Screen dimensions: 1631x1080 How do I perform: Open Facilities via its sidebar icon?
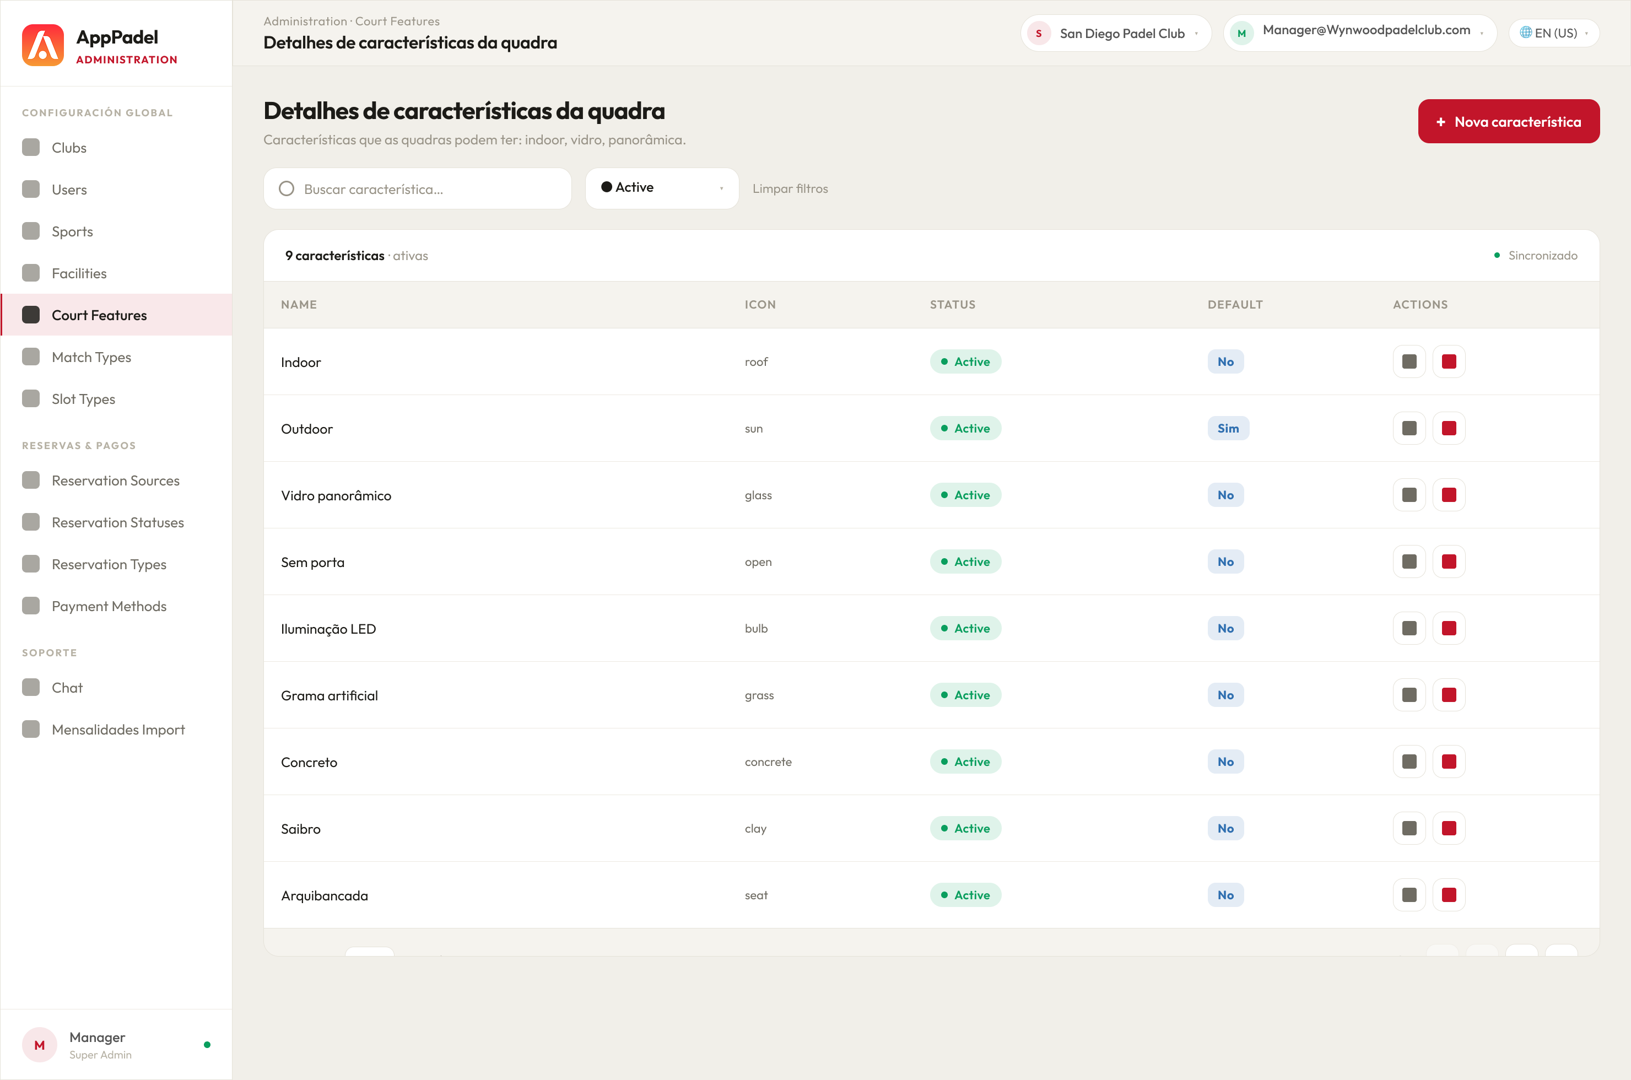click(x=31, y=273)
